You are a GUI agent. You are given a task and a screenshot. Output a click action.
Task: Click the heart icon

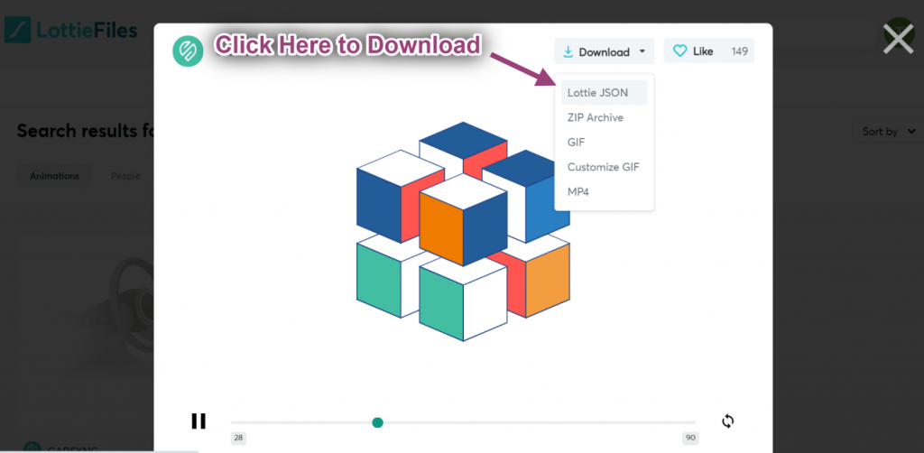tap(680, 51)
